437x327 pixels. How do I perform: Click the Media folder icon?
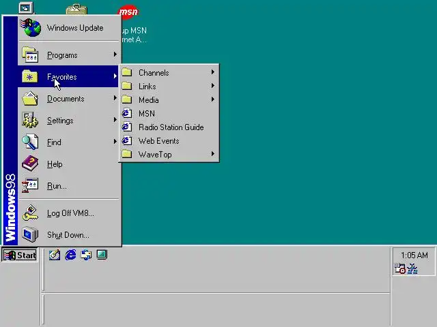point(127,99)
